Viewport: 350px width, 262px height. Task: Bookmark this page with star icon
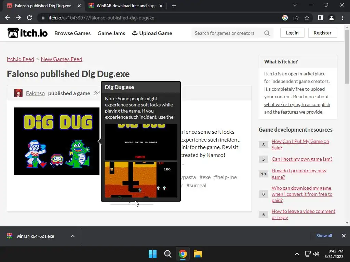coord(307,18)
